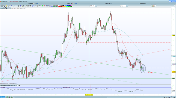Open the indicators function icon at right
Viewport: 176px width, 98px height.
[x=175, y=6]
